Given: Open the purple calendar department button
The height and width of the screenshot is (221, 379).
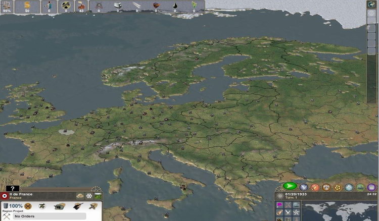Looking at the screenshot, I should 371,187.
